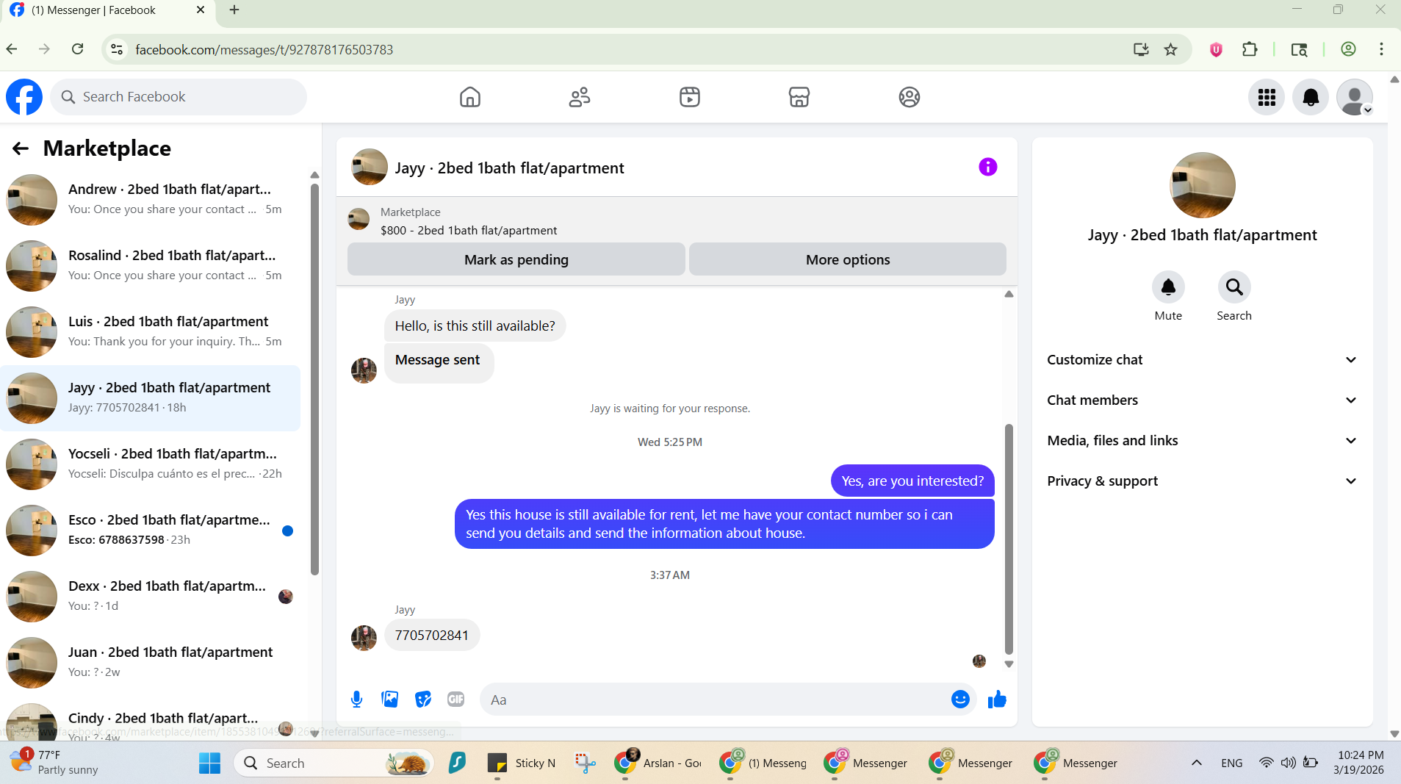Open the Groups icon in top navigation
1401x784 pixels.
coord(909,97)
